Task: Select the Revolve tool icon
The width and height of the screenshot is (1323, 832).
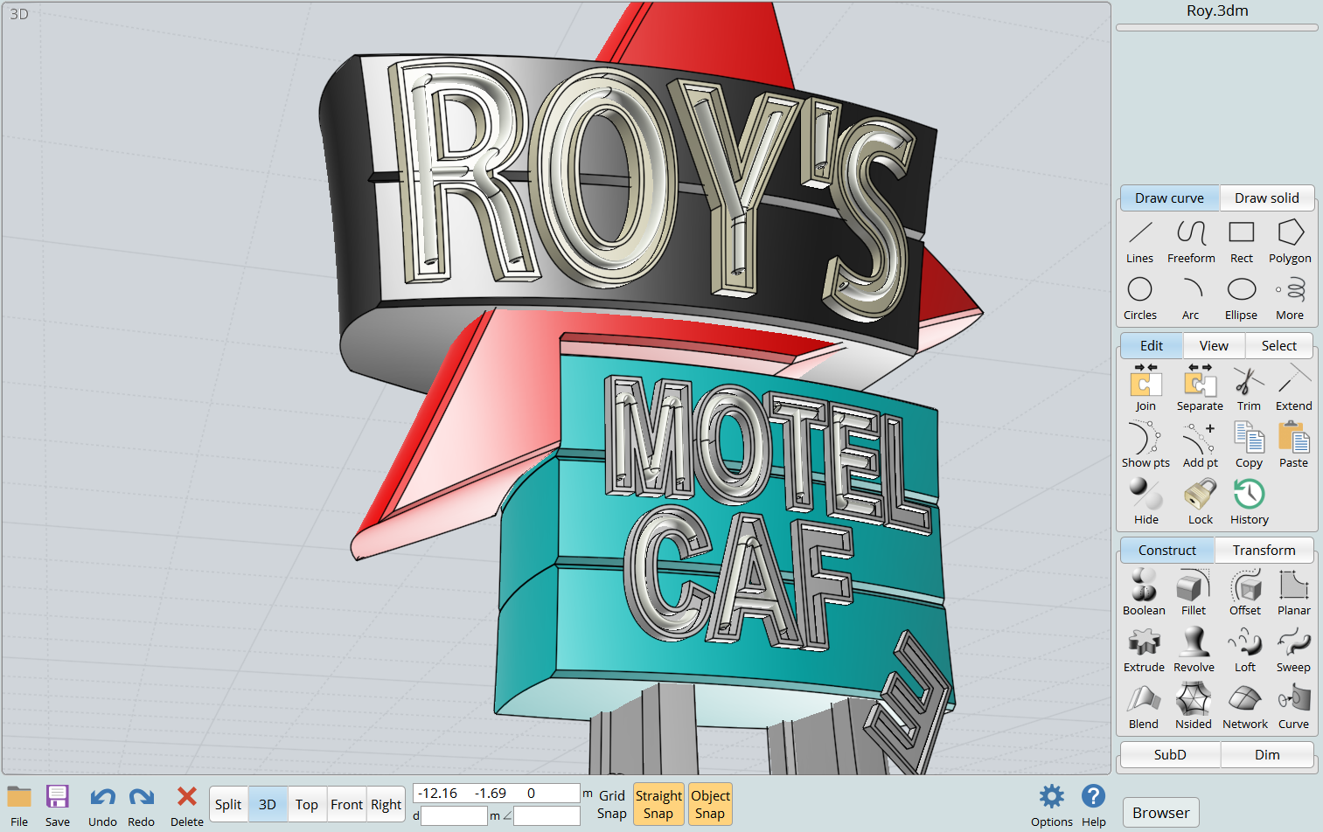Action: 1194,649
